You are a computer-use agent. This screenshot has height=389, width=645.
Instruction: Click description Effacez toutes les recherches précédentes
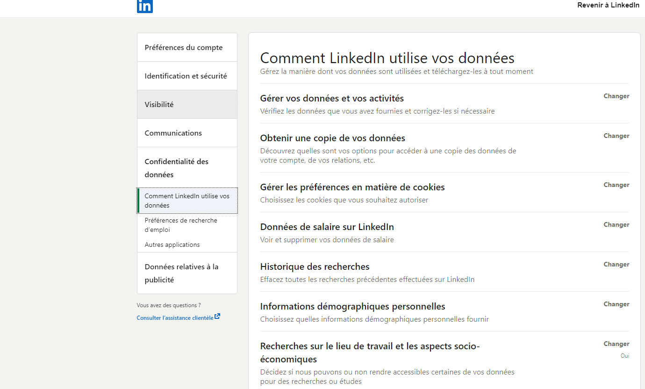click(x=367, y=280)
